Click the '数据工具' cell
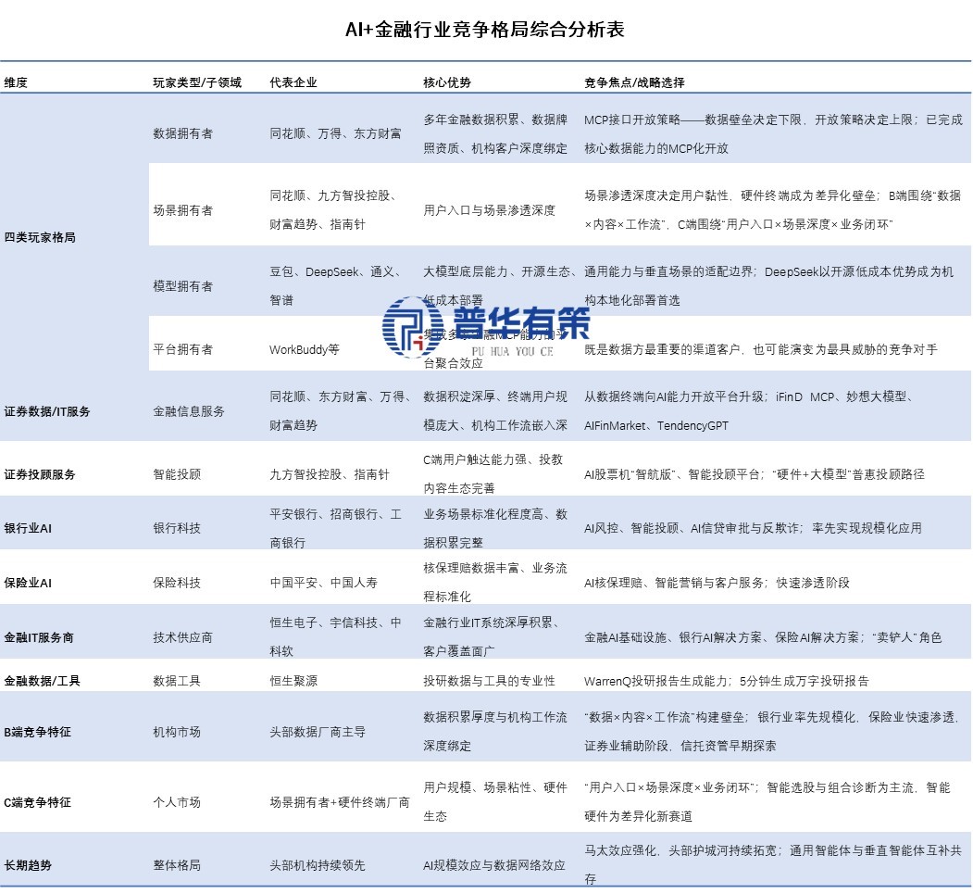The width and height of the screenshot is (973, 893). (177, 681)
